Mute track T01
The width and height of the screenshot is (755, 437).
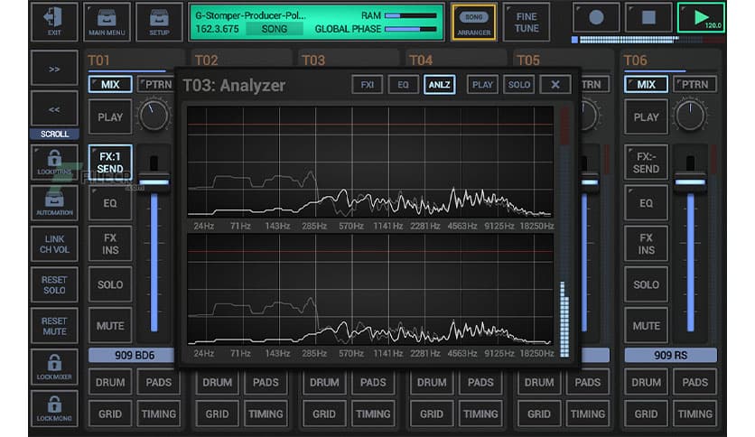pos(110,325)
